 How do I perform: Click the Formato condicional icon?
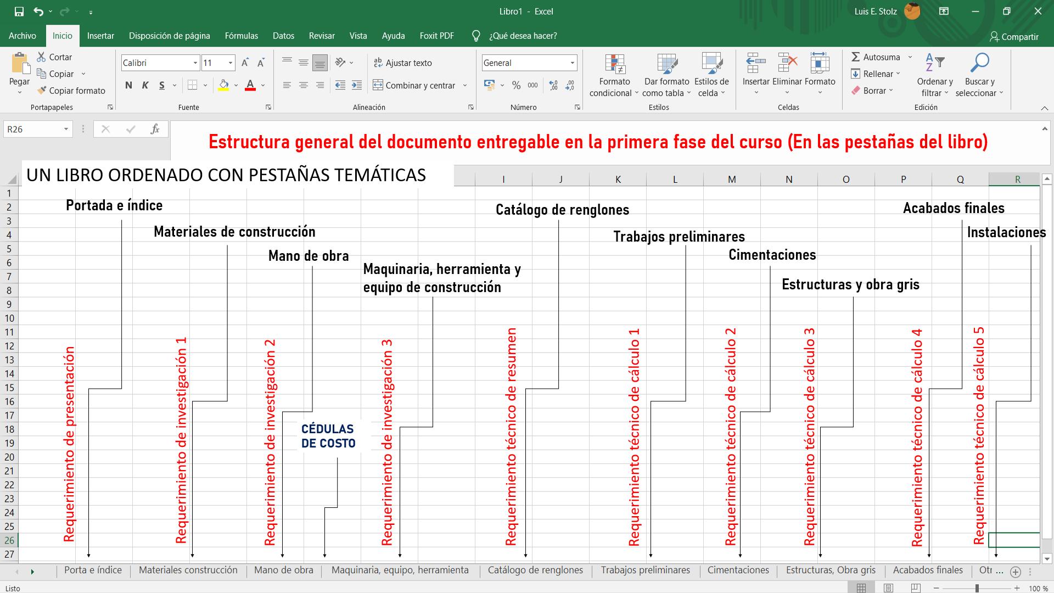point(615,64)
